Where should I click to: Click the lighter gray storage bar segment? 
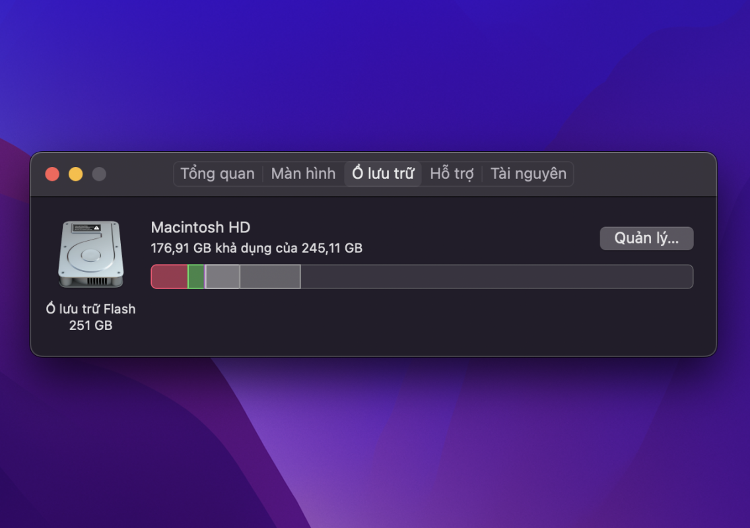pyautogui.click(x=223, y=277)
